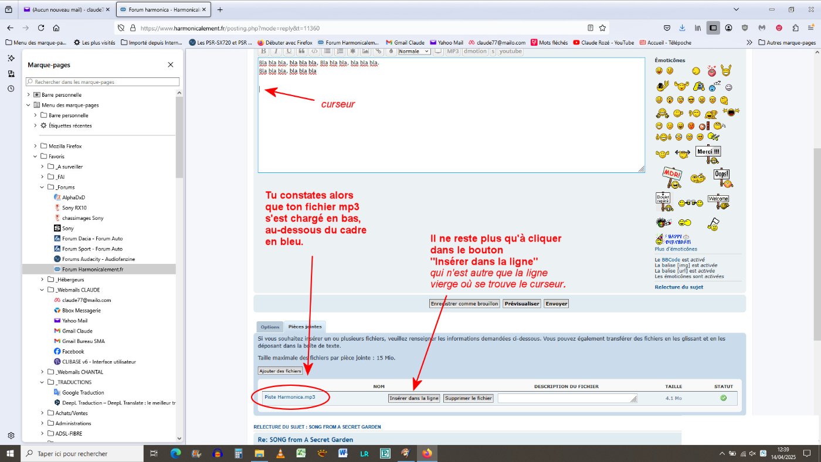Bookmark this page with the star icon
Image resolution: width=821 pixels, height=462 pixels.
602,28
